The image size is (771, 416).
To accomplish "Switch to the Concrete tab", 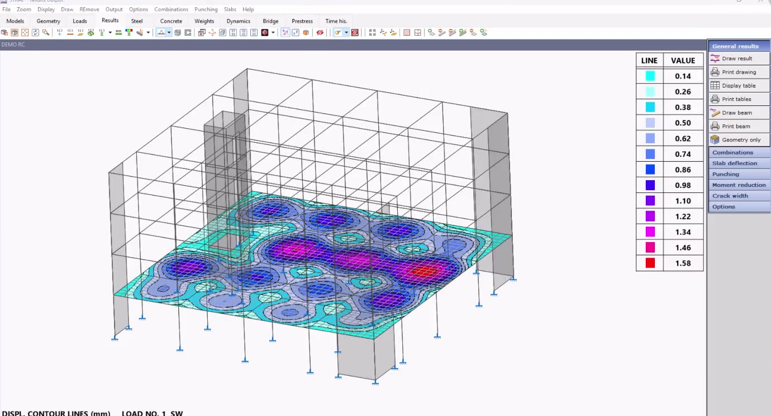I will pyautogui.click(x=171, y=21).
